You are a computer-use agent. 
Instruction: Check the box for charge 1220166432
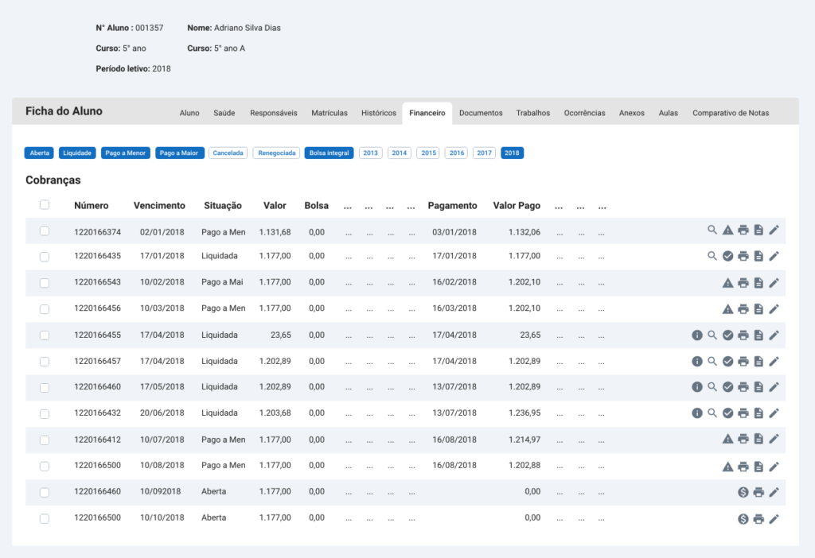point(45,413)
